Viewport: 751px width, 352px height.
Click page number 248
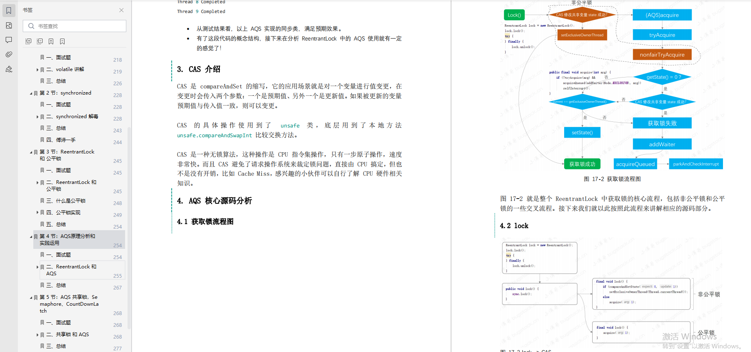pyautogui.click(x=117, y=203)
